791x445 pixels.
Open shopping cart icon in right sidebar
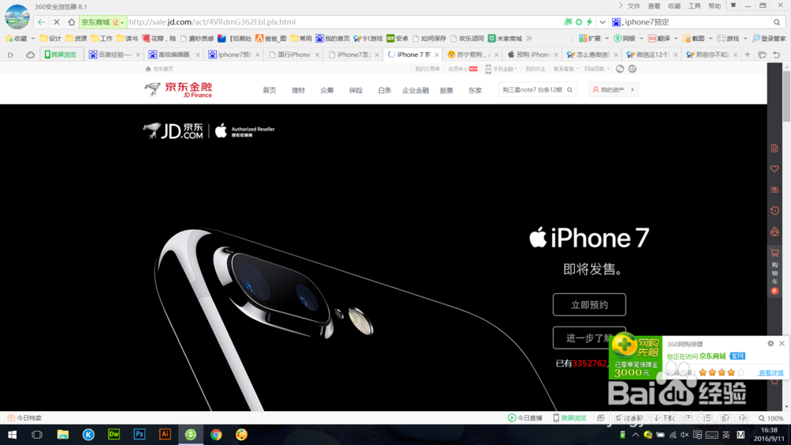tap(774, 253)
